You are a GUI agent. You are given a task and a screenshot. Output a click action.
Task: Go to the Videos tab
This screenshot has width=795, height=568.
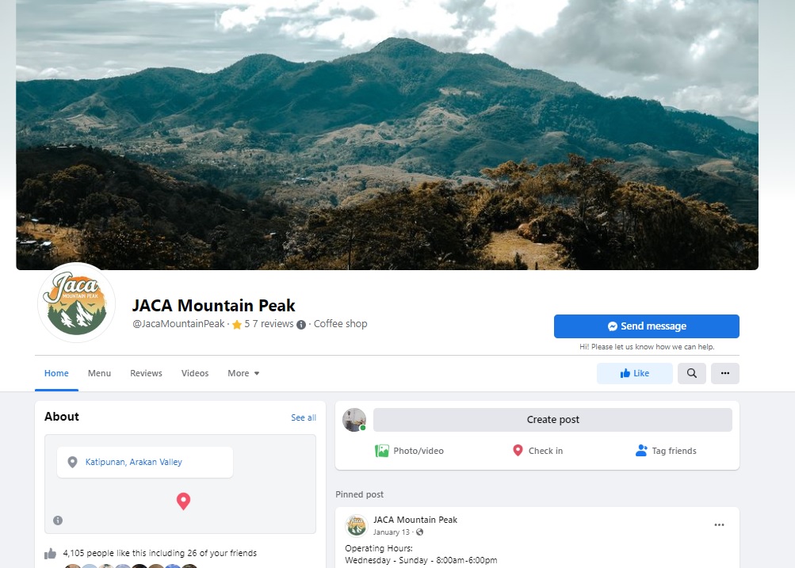[195, 373]
